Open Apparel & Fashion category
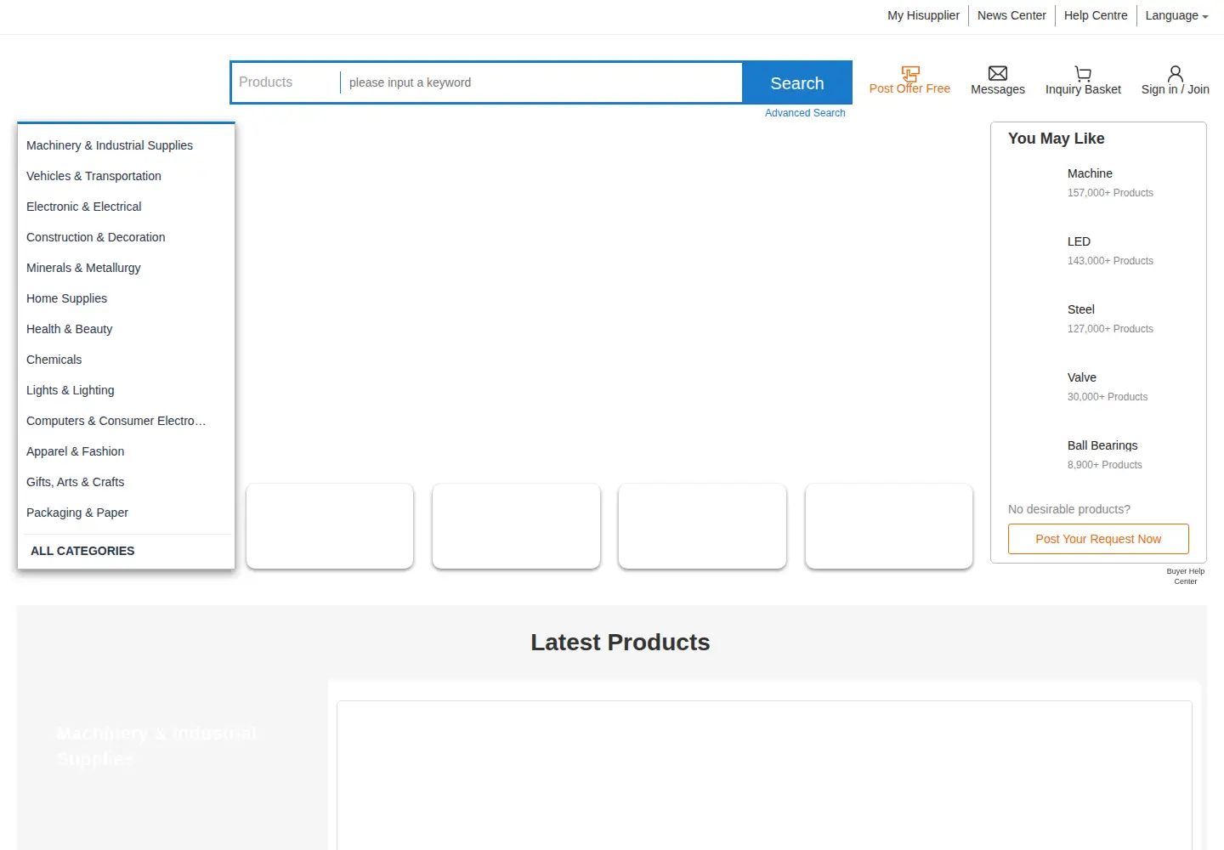The height and width of the screenshot is (850, 1224). coord(75,451)
